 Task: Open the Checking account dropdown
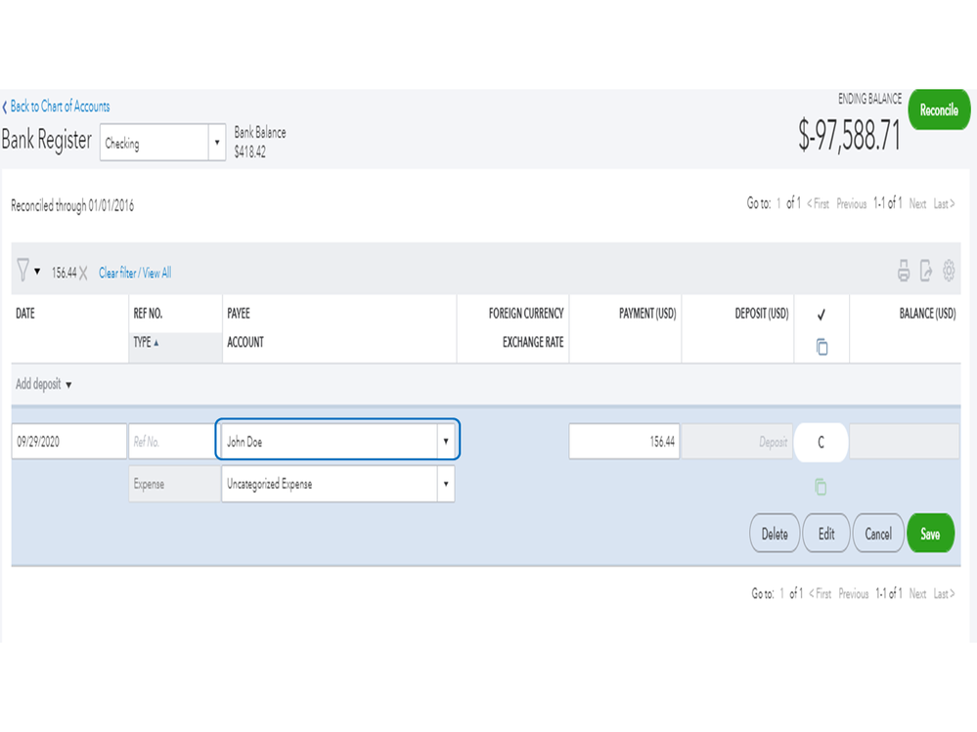tap(217, 143)
